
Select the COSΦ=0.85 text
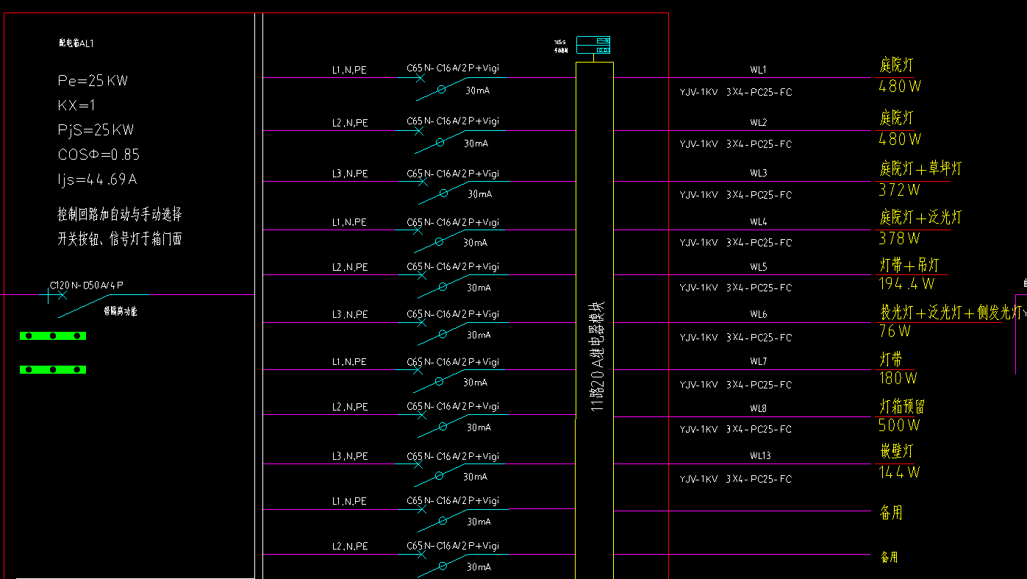click(99, 154)
